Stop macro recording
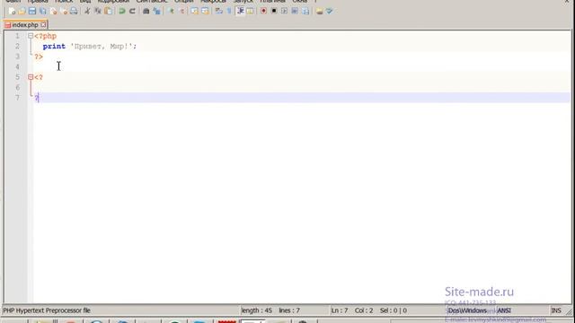The width and height of the screenshot is (575, 323). pos(273,12)
